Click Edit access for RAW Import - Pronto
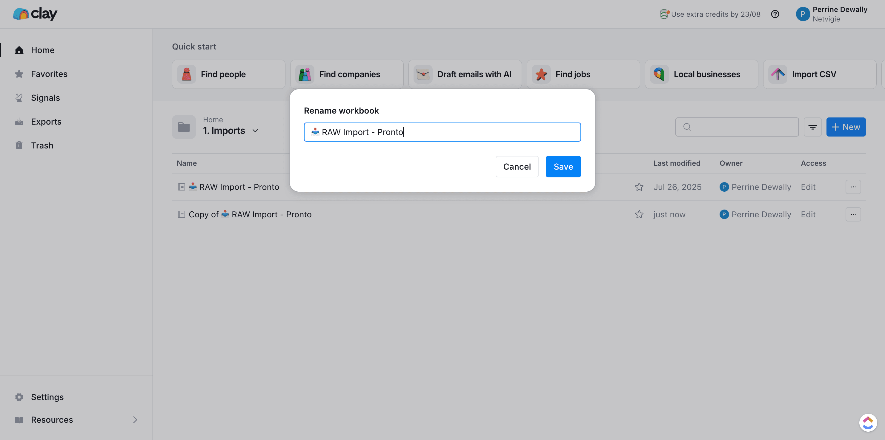 pyautogui.click(x=808, y=187)
